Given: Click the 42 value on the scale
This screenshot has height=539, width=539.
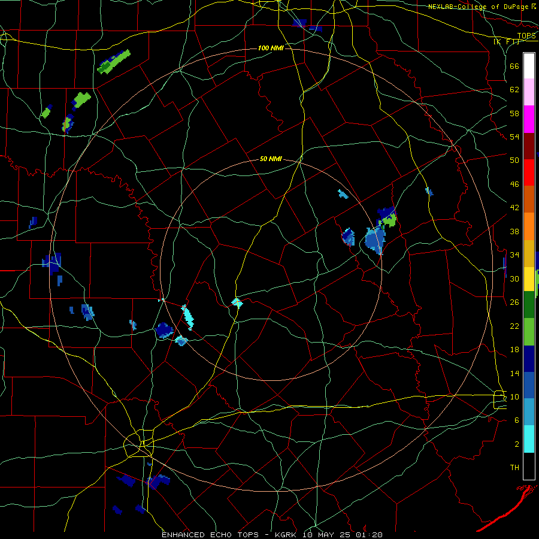Looking at the screenshot, I should tap(514, 208).
